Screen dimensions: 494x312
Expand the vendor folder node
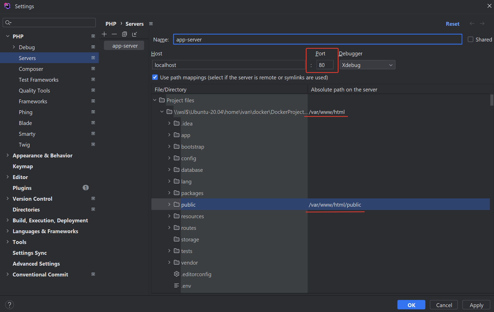[169, 263]
